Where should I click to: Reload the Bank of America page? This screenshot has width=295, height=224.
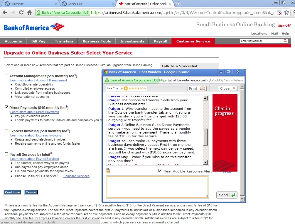pyautogui.click(x=21, y=13)
